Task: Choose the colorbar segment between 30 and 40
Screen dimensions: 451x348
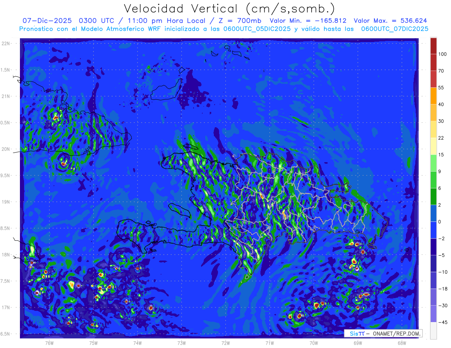Action: pyautogui.click(x=433, y=113)
